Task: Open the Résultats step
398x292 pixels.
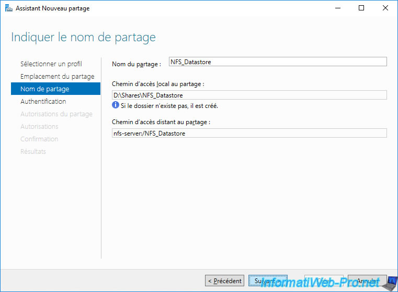Action: click(x=33, y=151)
